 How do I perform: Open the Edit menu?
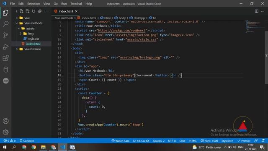(x=21, y=4)
